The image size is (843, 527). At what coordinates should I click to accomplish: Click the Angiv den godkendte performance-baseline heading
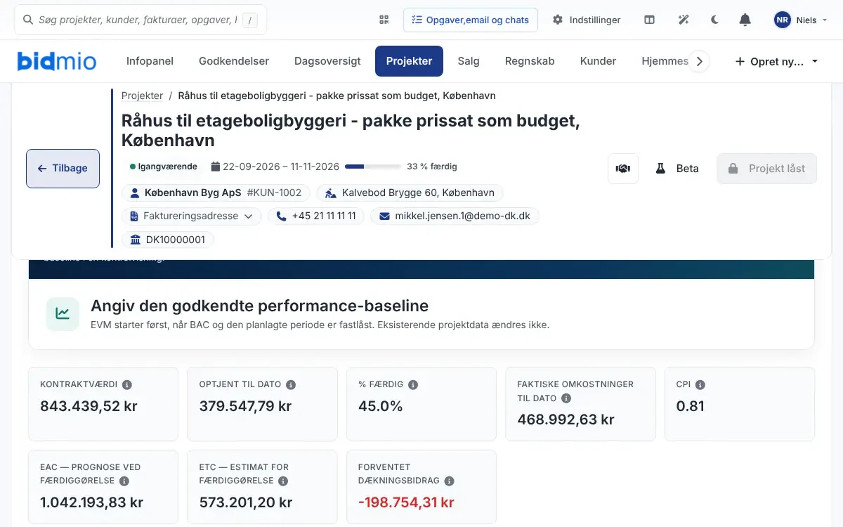[259, 306]
